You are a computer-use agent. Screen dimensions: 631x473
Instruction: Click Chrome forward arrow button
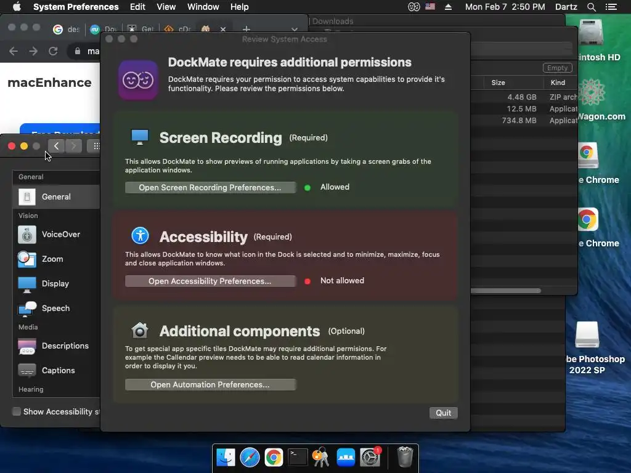(x=33, y=51)
